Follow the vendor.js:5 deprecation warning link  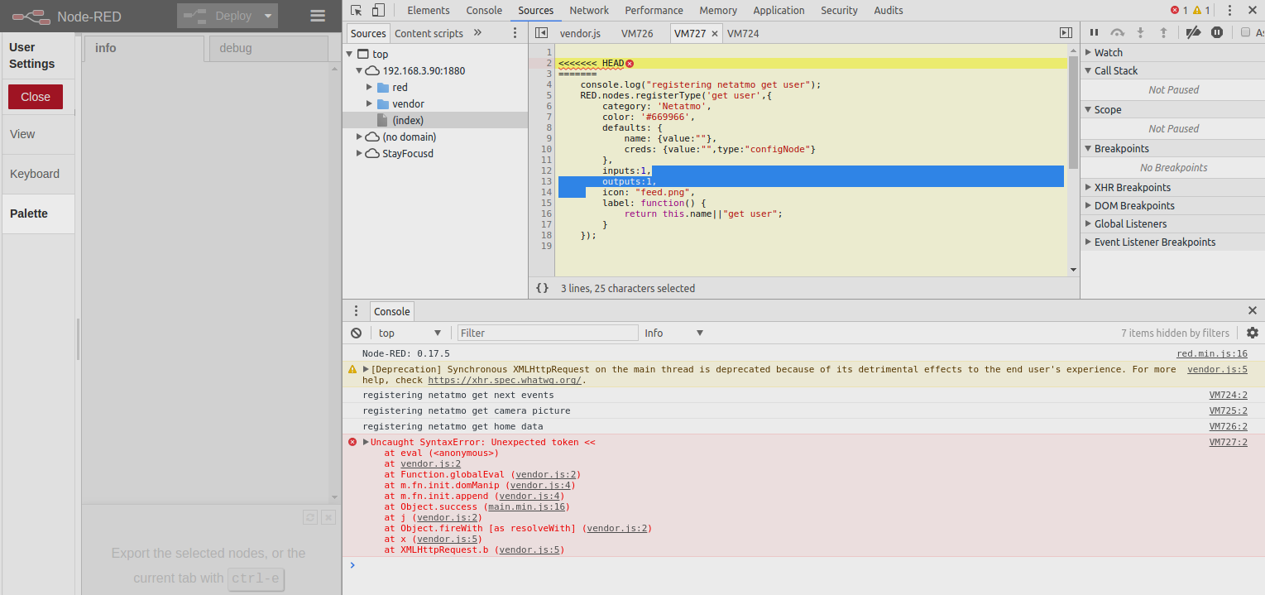(1217, 369)
